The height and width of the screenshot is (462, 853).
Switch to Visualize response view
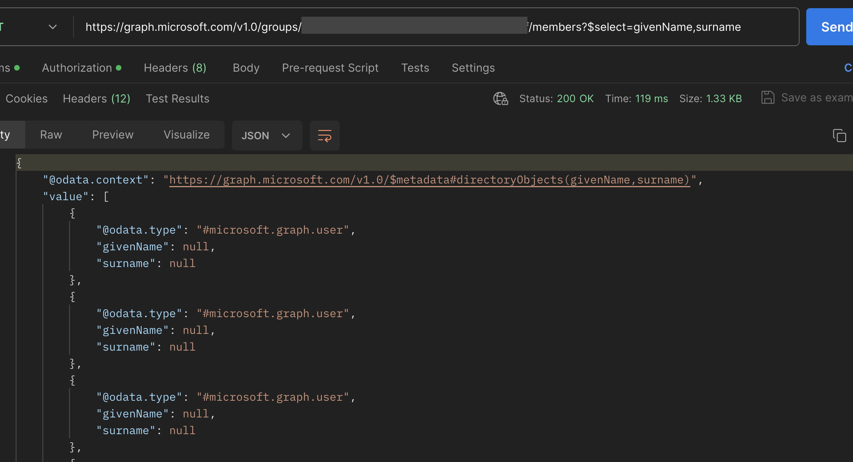[186, 134]
